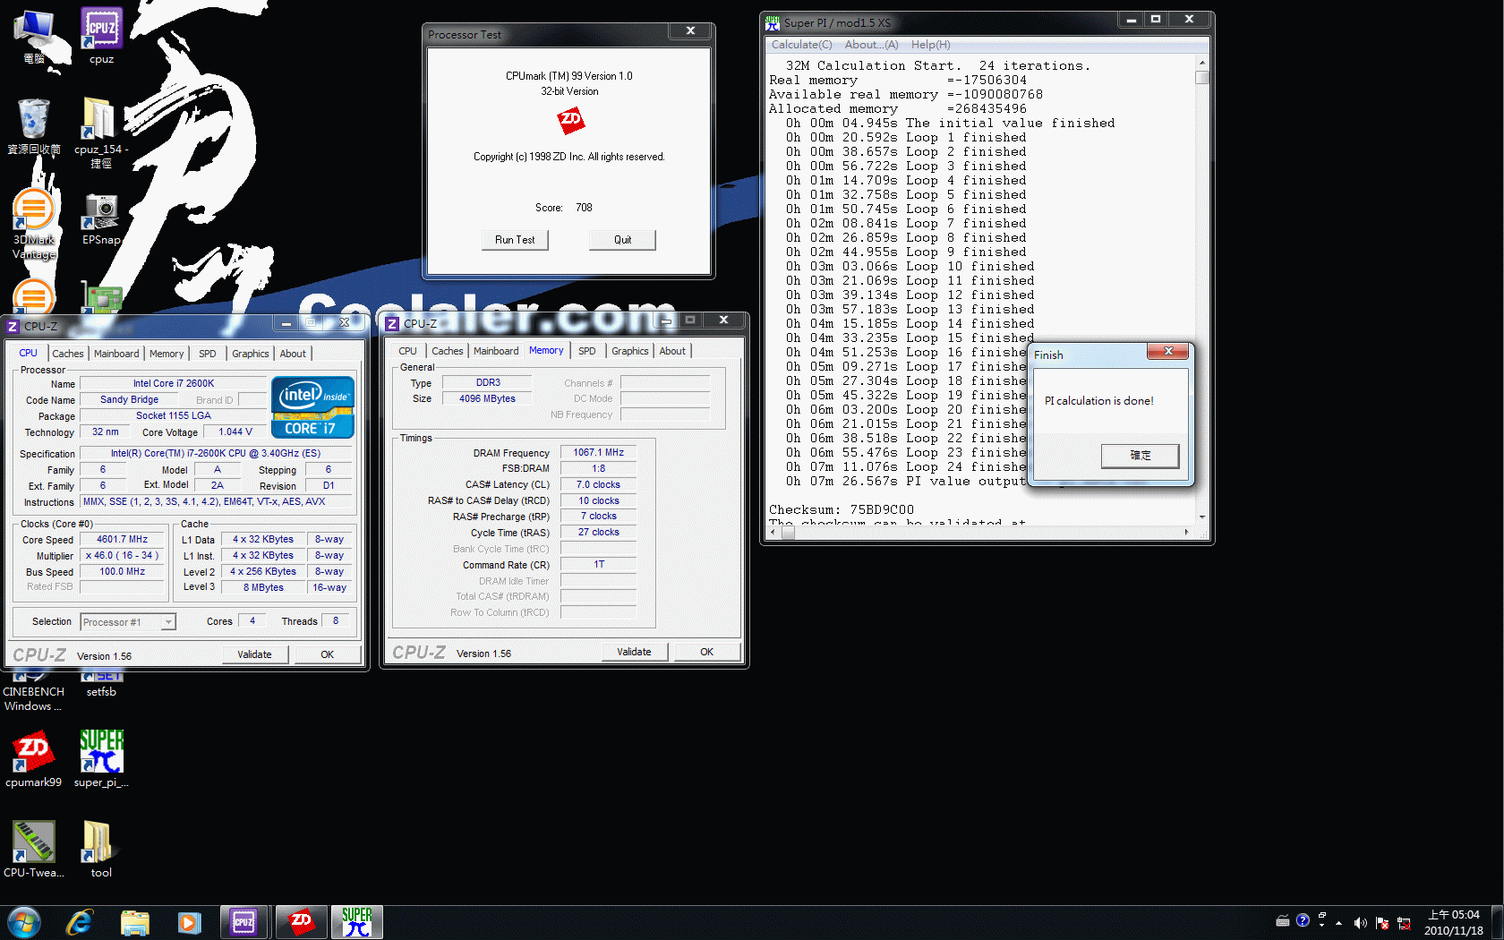The width and height of the screenshot is (1504, 940).
Task: Click the Size 4096 MBytes field
Action: [x=488, y=399]
